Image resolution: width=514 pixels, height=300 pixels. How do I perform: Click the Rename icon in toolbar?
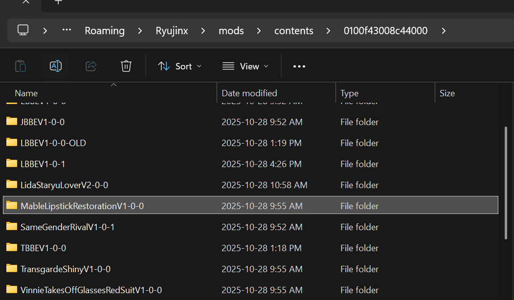click(56, 66)
